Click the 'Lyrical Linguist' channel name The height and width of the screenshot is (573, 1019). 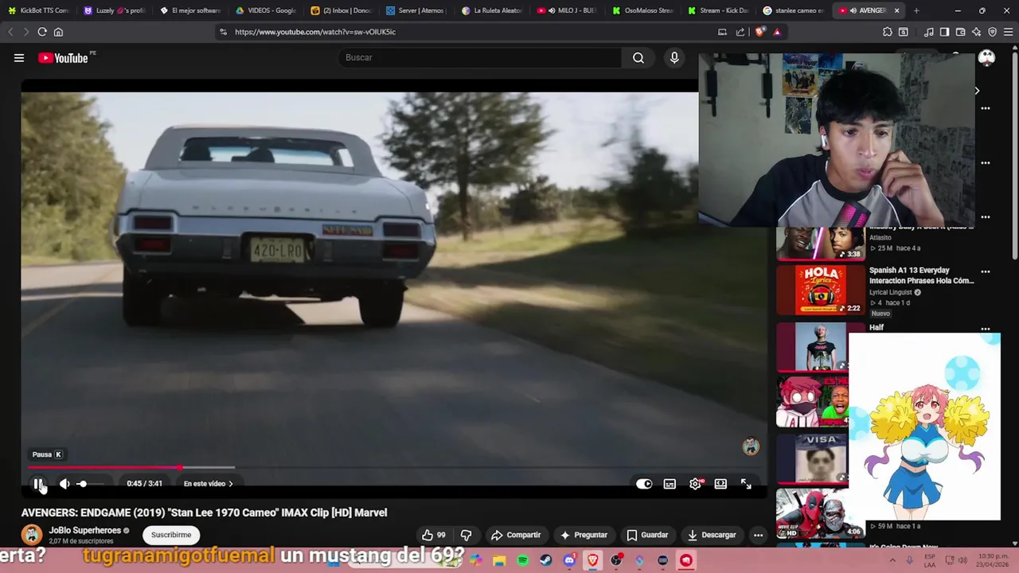891,292
